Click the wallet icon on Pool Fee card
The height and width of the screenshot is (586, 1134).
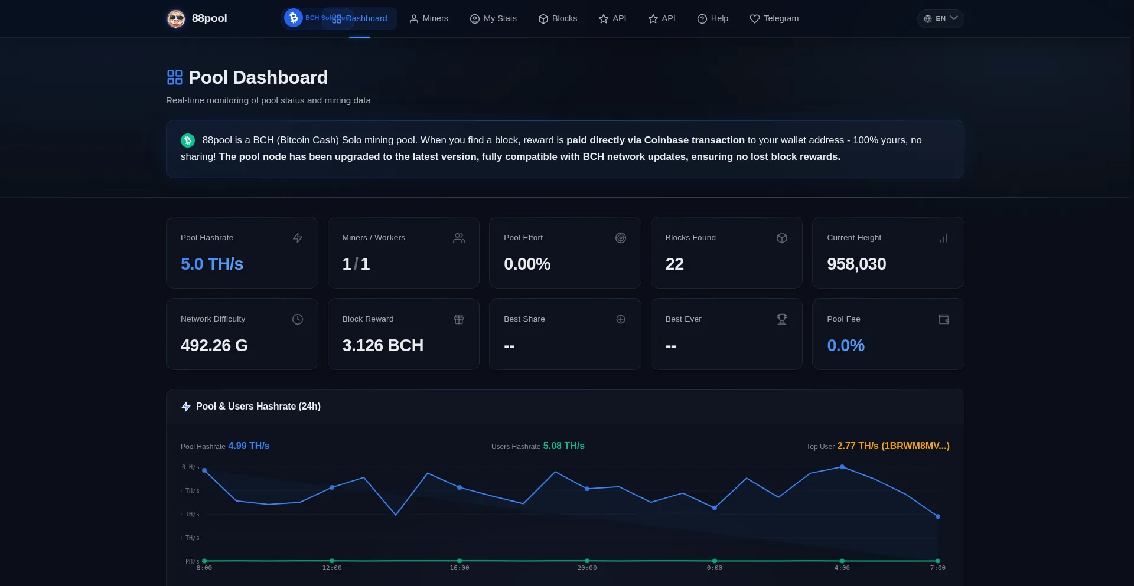944,319
